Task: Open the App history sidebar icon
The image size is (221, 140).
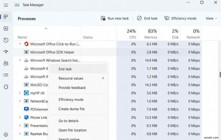Action: (x=6, y=40)
